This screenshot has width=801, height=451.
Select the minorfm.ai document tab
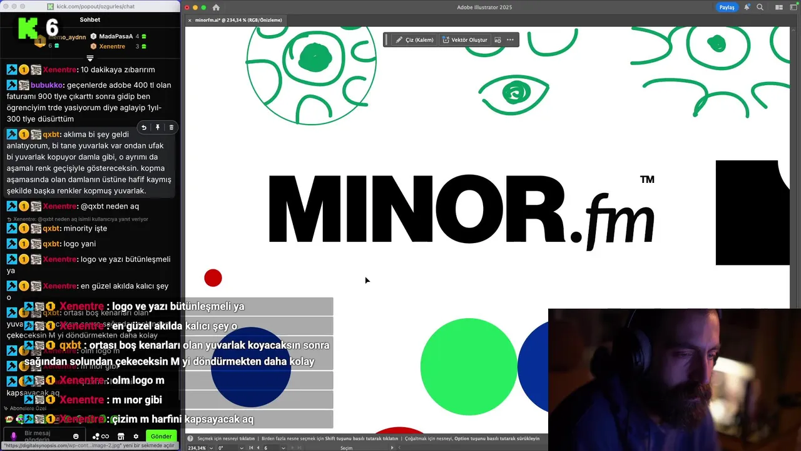(x=238, y=20)
